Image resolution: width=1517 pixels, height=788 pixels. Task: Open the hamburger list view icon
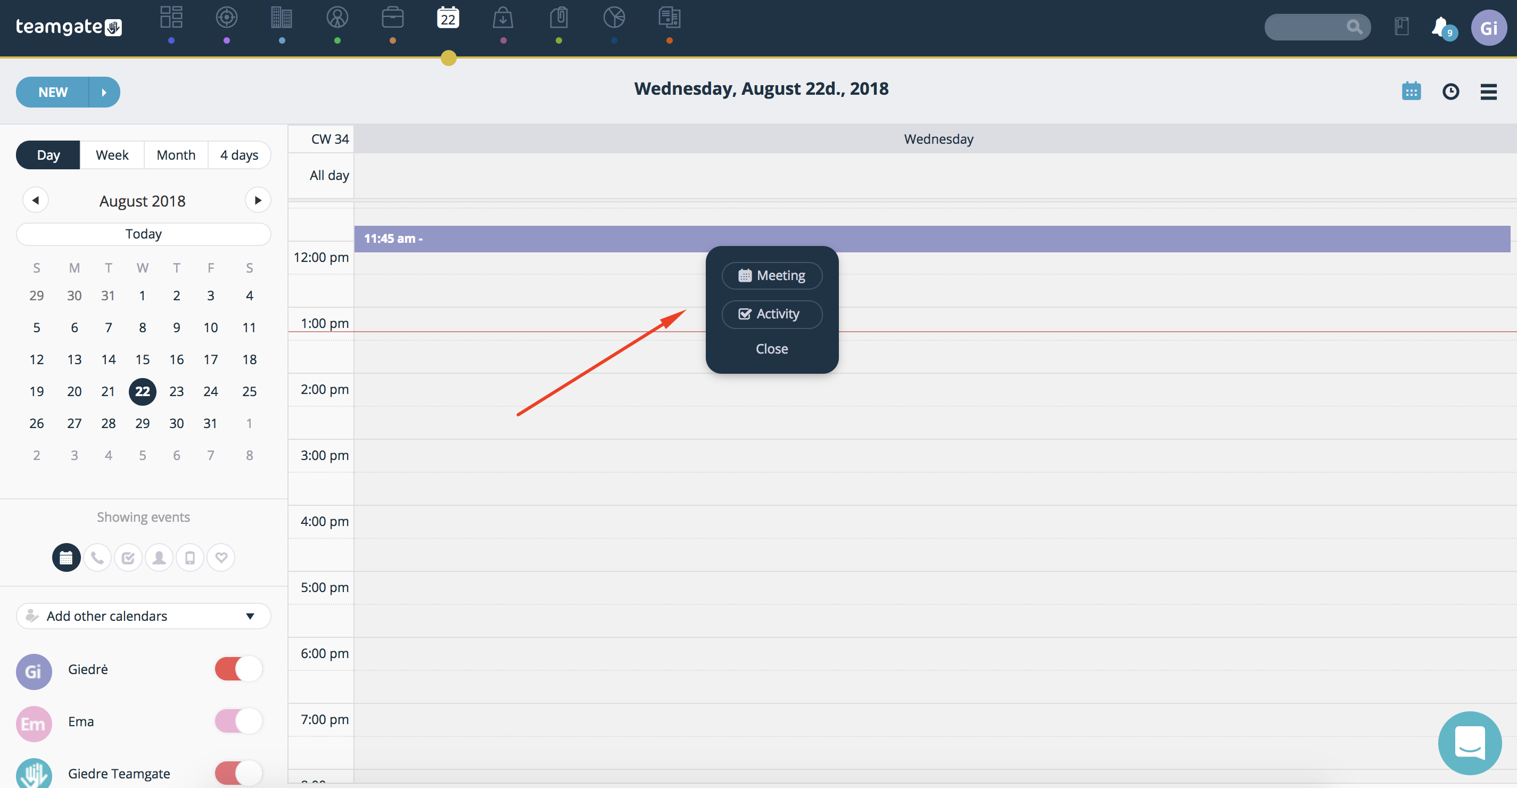pos(1488,92)
